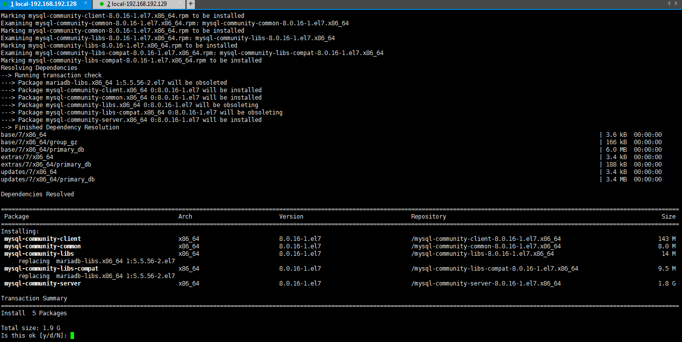Image resolution: width=682 pixels, height=342 pixels.
Task: Click repository '/mysql-community-server-8.0.16-1.el7.x86_64'
Action: 486,284
